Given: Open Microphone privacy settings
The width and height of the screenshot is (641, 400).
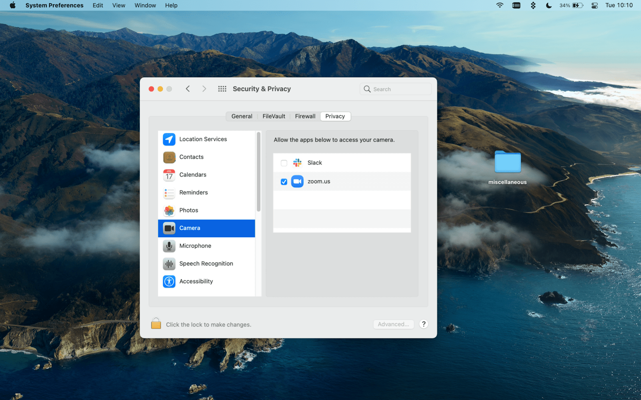Looking at the screenshot, I should pos(195,246).
